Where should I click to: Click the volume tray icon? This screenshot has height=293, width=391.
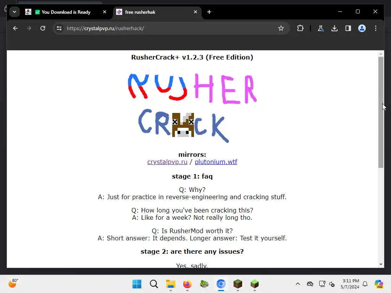click(x=332, y=284)
